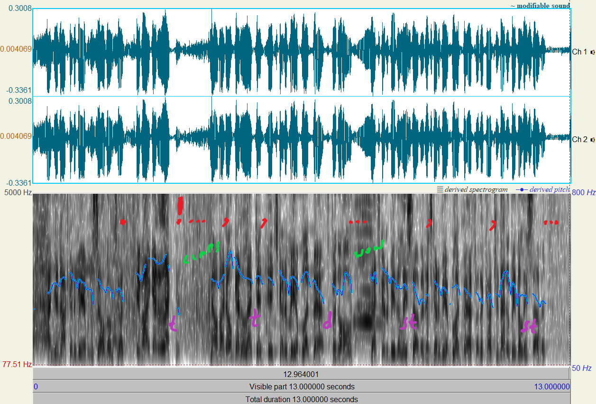Click the "derived spectrogram" legend label
This screenshot has height=404, width=596.
coord(476,189)
